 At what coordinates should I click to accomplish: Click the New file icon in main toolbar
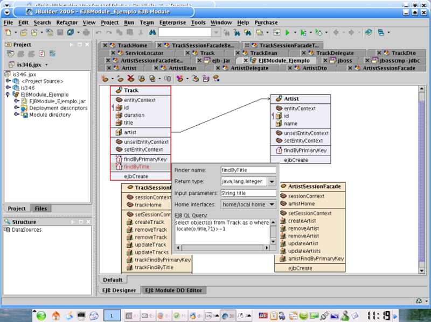coord(8,33)
